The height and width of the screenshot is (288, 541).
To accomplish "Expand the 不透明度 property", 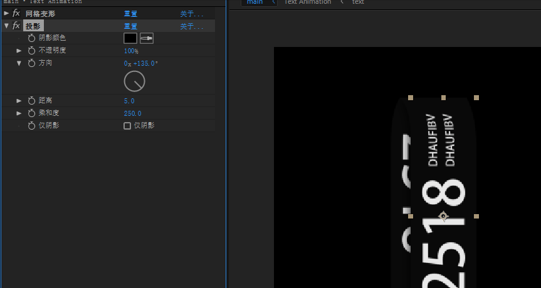I will [x=19, y=51].
